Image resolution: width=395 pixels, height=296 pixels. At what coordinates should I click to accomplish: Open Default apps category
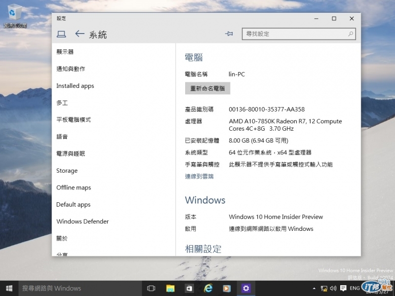tap(73, 204)
